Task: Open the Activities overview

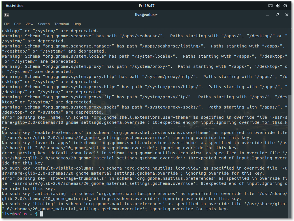Action: 14,6
